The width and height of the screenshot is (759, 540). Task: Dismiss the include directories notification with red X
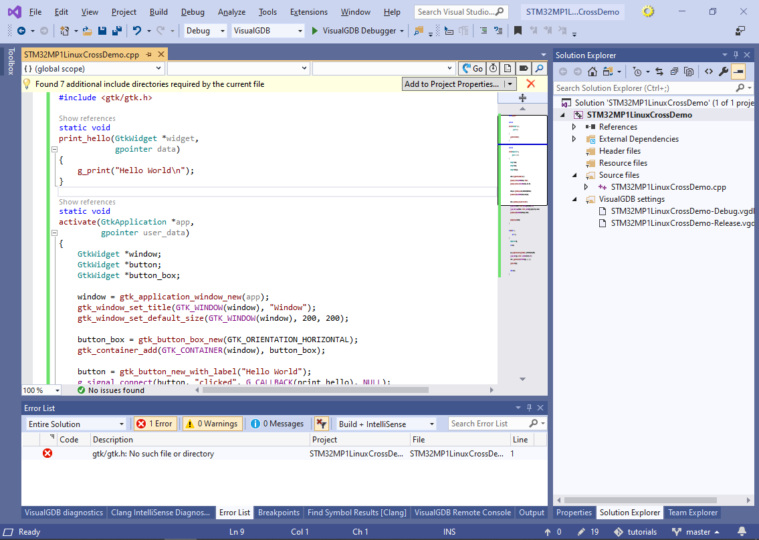pyautogui.click(x=530, y=84)
